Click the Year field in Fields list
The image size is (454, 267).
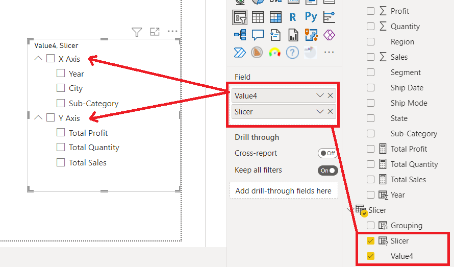tap(397, 195)
